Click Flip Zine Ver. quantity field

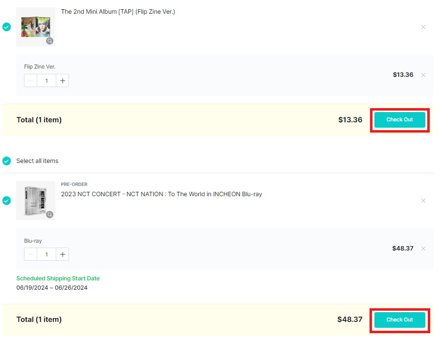(46, 81)
